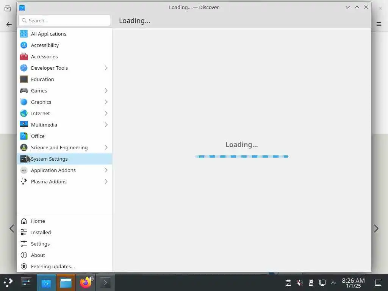Open the clipboard tray icon
Image resolution: width=388 pixels, height=291 pixels.
pos(288,283)
